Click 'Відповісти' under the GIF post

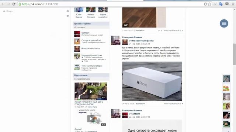pos(140,30)
